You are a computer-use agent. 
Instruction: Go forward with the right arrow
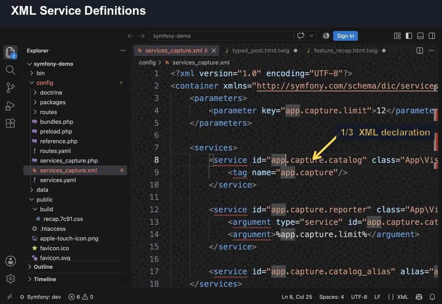pyautogui.click(x=142, y=36)
